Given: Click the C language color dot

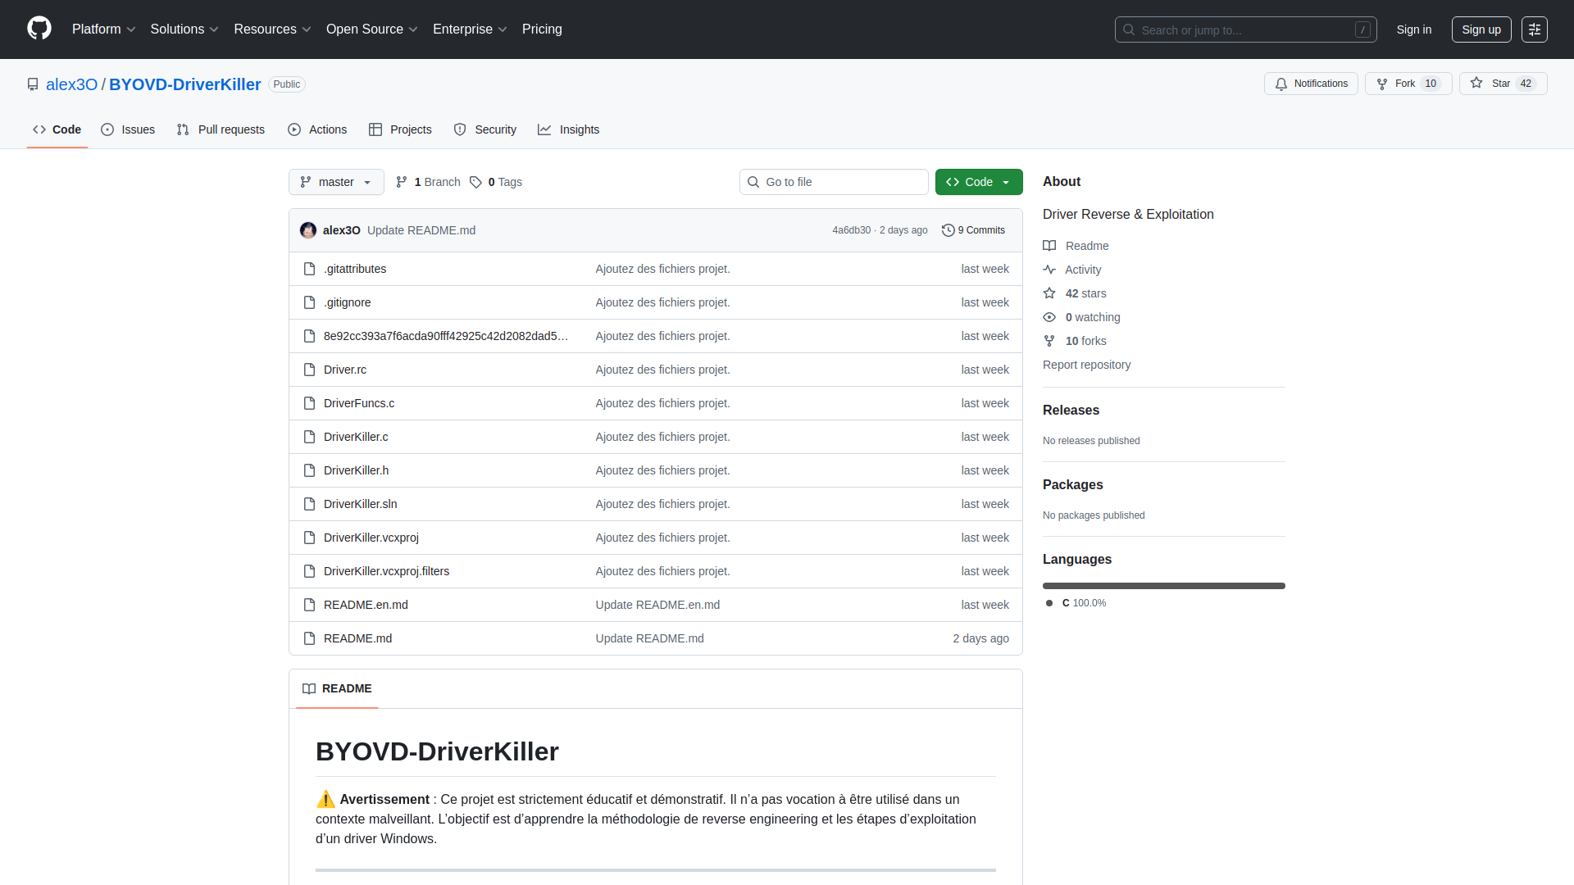Looking at the screenshot, I should coord(1049,603).
